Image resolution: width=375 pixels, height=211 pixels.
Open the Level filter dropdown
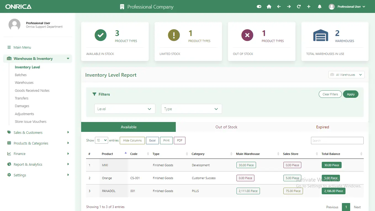tap(125, 109)
